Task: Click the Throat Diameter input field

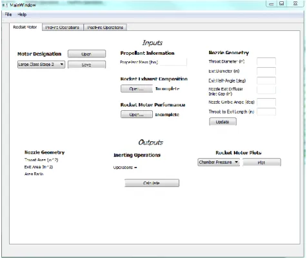Action: click(x=266, y=61)
